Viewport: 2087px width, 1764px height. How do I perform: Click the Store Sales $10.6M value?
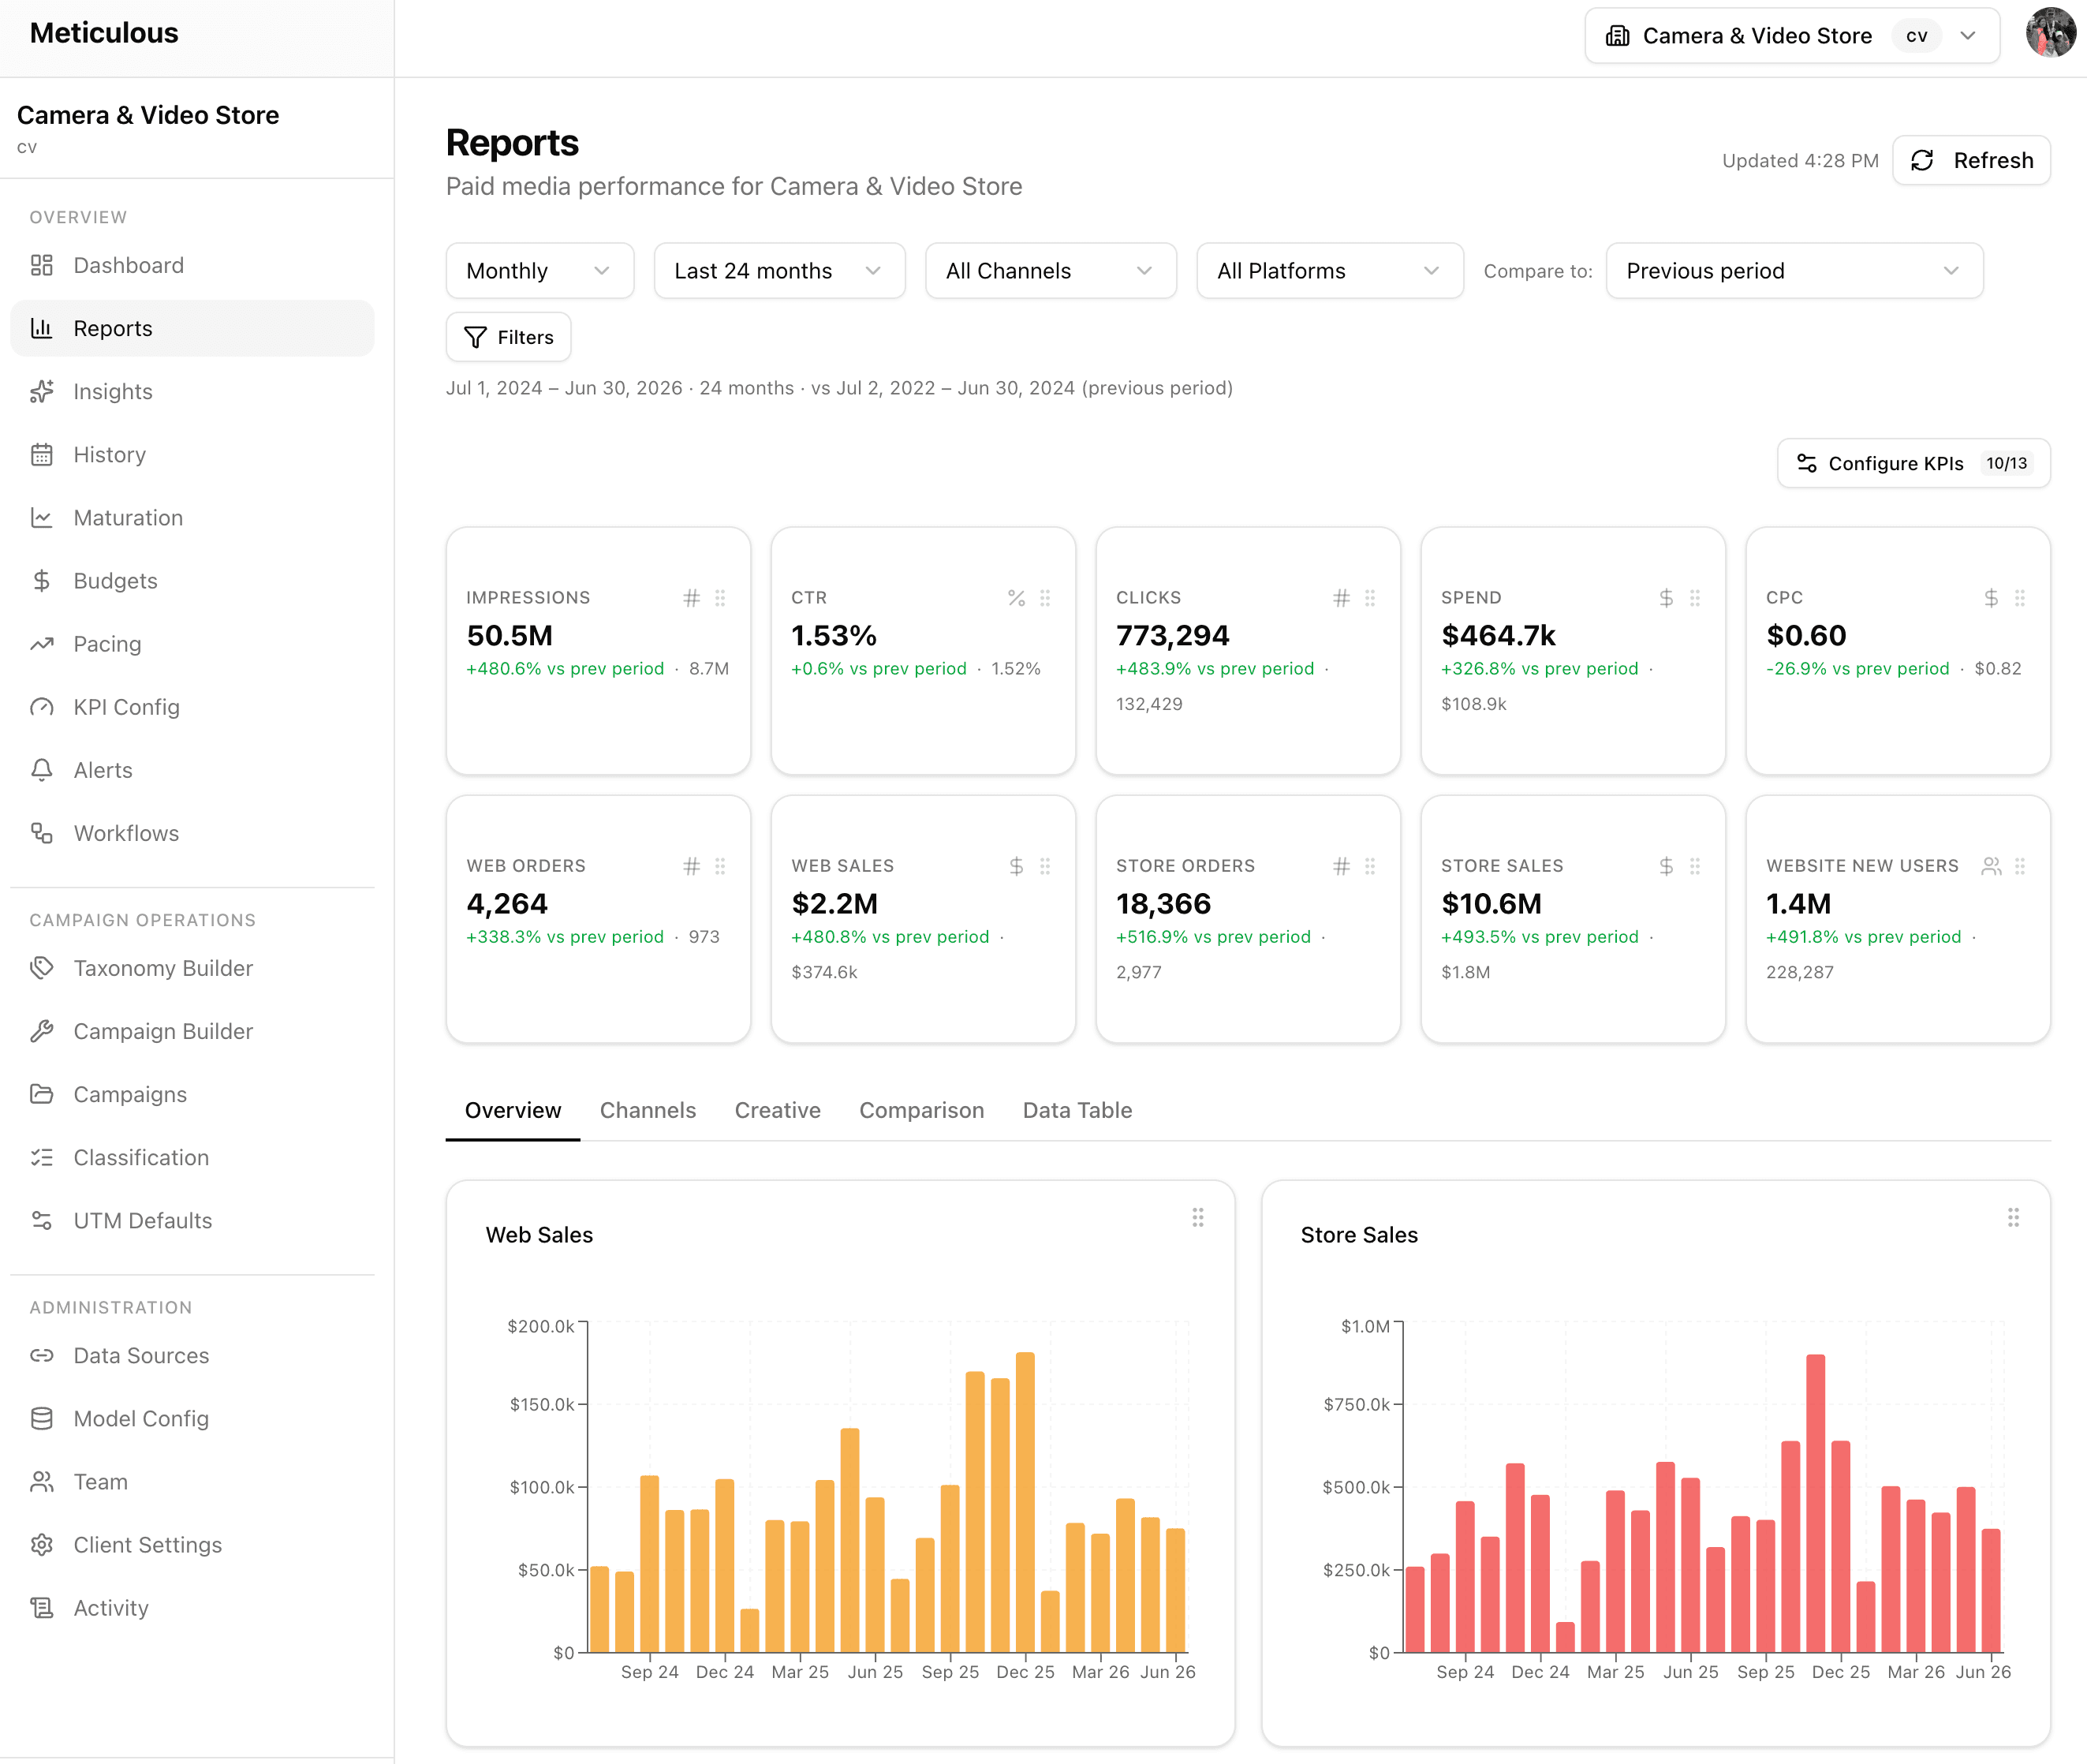pos(1492,904)
